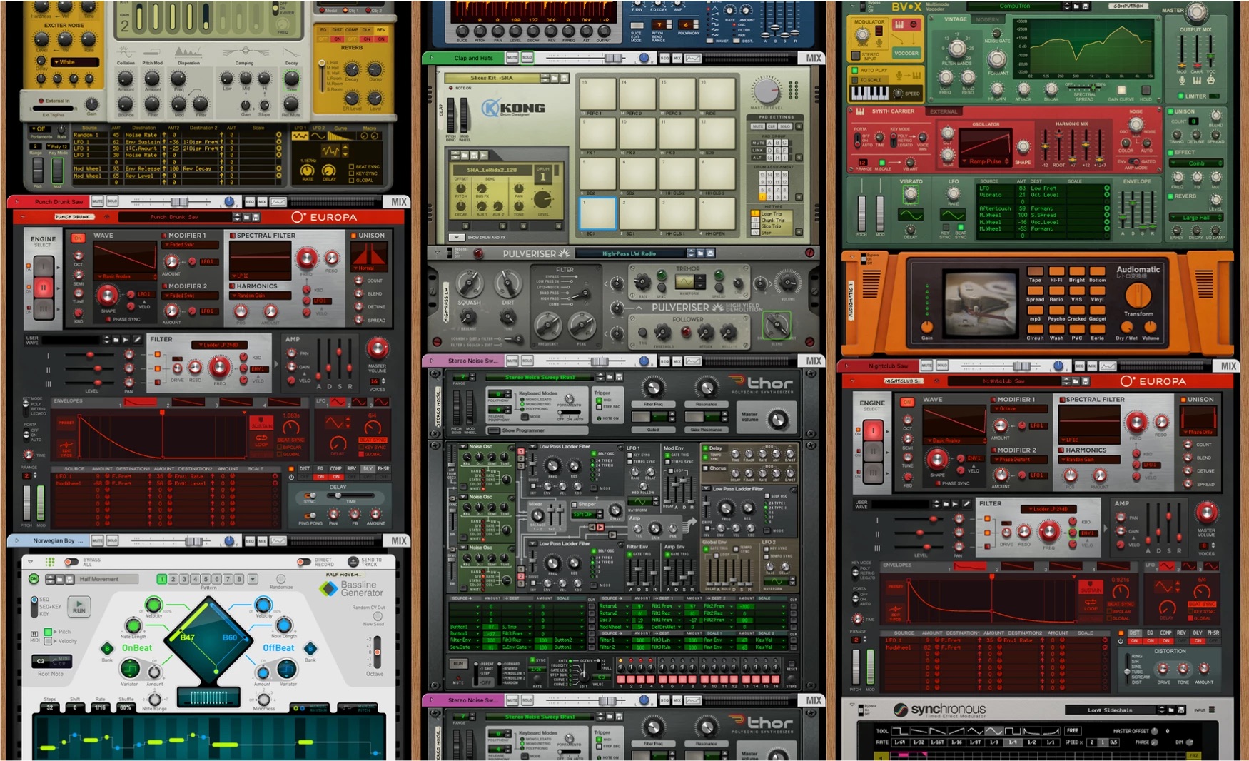
Task: Select pattern 5 in Bassline Generator
Action: coord(206,579)
